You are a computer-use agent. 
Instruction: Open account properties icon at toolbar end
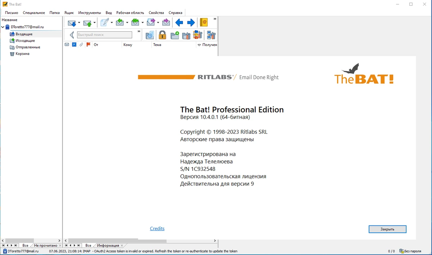point(211,35)
